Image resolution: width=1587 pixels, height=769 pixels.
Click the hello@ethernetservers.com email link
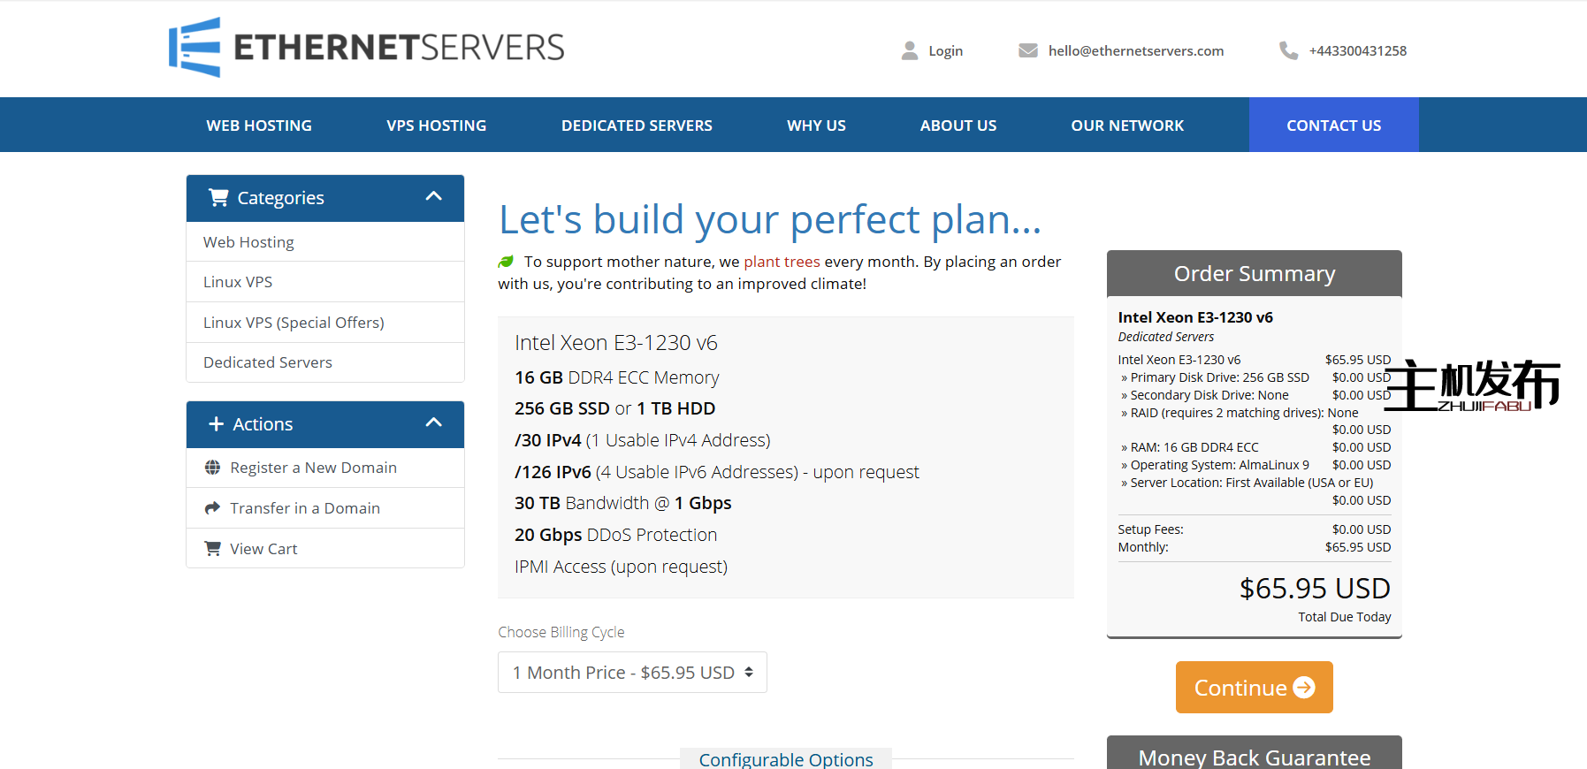pos(1136,51)
